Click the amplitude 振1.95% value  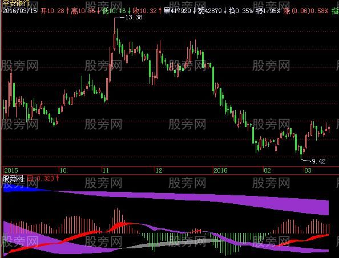[x=268, y=11]
